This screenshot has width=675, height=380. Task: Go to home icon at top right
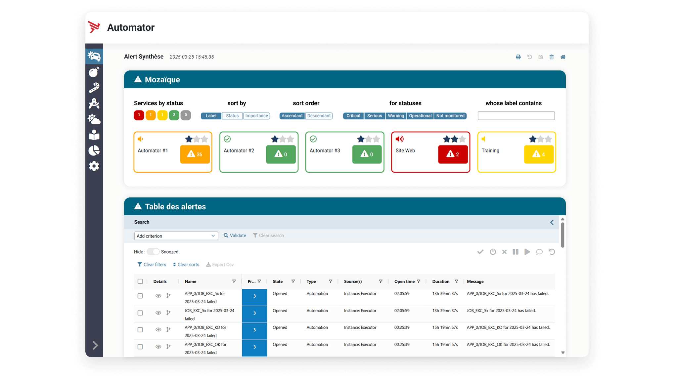563,57
